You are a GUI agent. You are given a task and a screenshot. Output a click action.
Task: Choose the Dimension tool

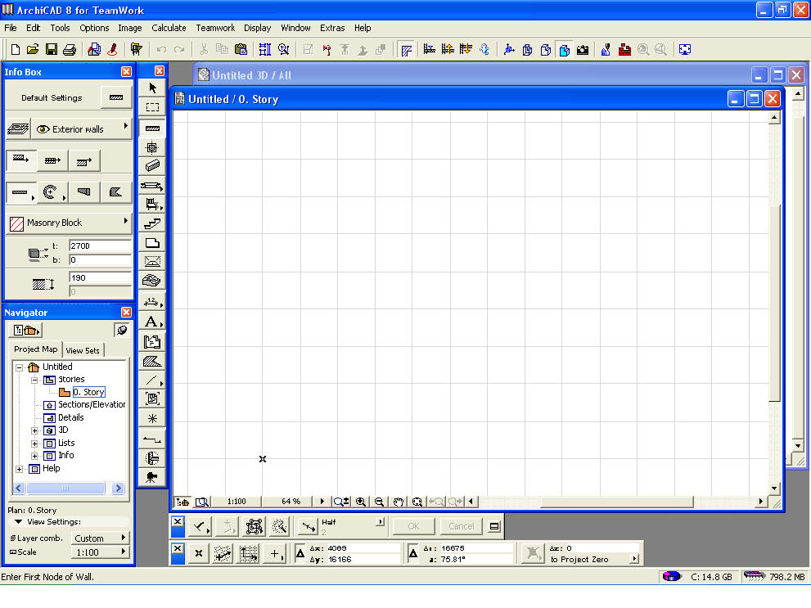[152, 302]
